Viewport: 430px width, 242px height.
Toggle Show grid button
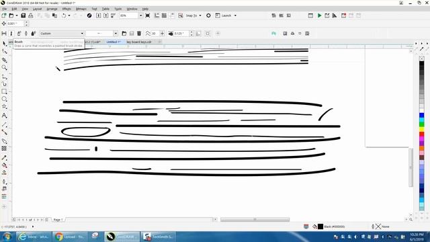164,15
